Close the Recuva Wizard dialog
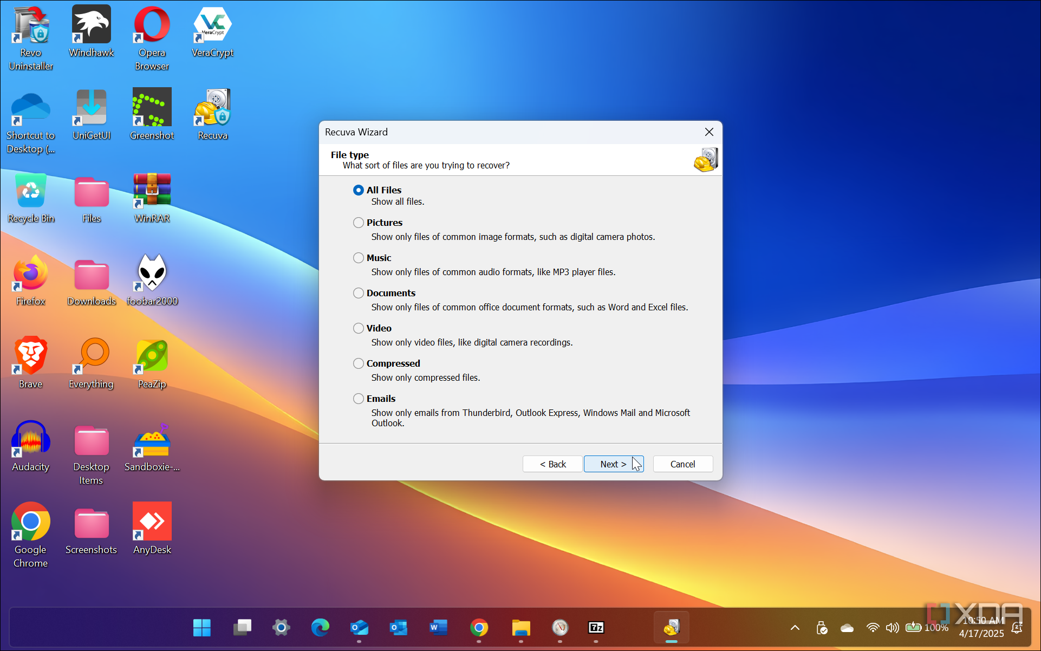This screenshot has width=1041, height=651. (709, 132)
